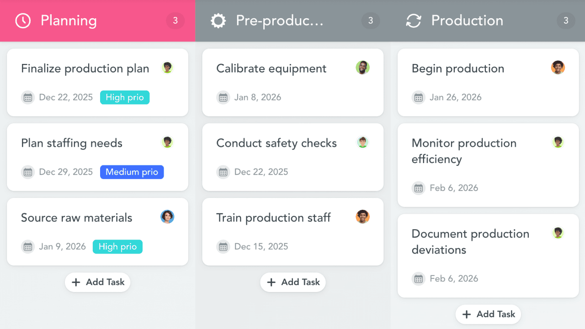Click the Medium prio tag on Plan staffing needs

click(132, 172)
